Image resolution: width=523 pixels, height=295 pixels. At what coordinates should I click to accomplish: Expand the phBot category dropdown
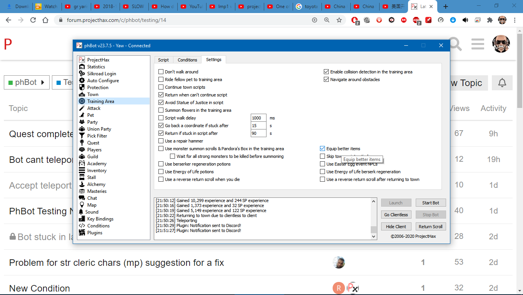tap(27, 83)
